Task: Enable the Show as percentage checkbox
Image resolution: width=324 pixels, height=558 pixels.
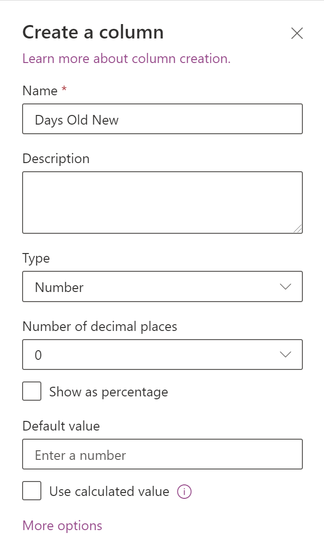Action: [32, 392]
